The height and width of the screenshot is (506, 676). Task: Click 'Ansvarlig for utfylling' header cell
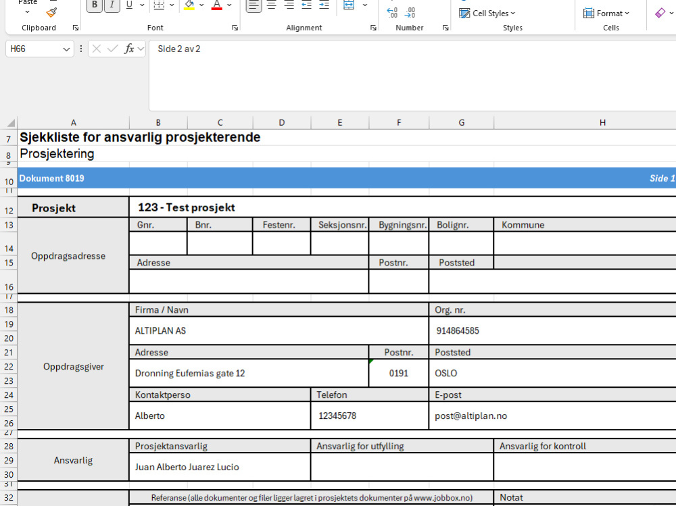coord(402,446)
